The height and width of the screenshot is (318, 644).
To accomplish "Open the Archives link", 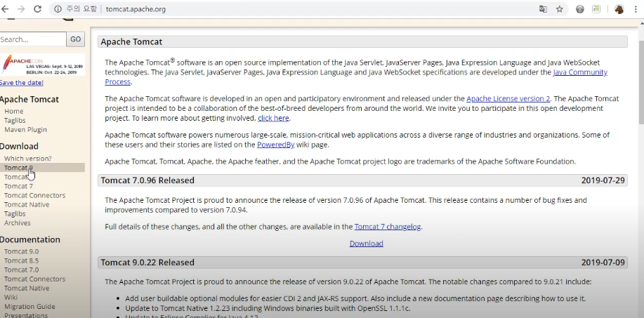I will 18,223.
